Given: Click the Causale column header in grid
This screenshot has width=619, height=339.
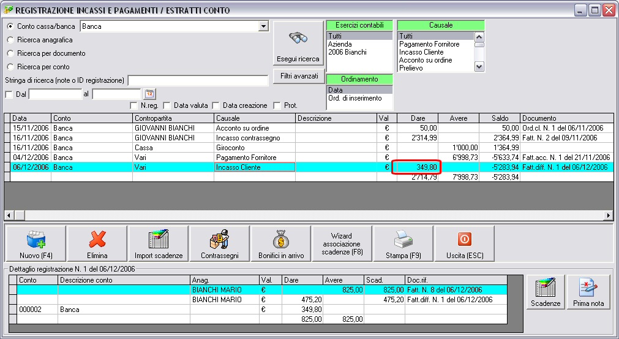Looking at the screenshot, I should [x=255, y=118].
